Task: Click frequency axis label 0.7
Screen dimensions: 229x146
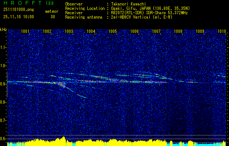Action: coord(3,120)
